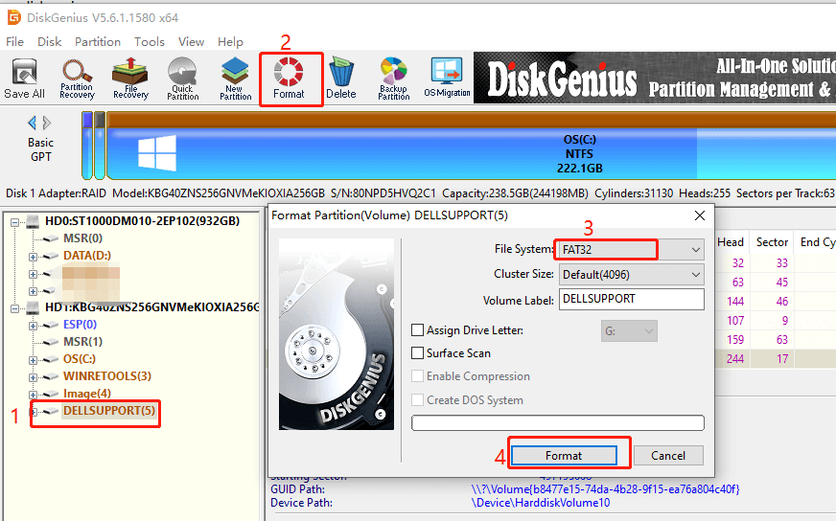Click the Sector column header
The image size is (836, 521).
coord(772,242)
